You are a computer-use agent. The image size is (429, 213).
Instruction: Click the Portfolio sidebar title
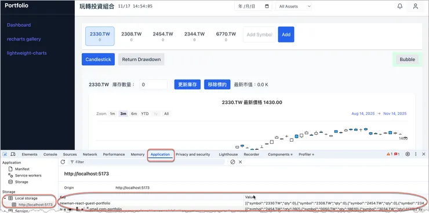tap(16, 5)
